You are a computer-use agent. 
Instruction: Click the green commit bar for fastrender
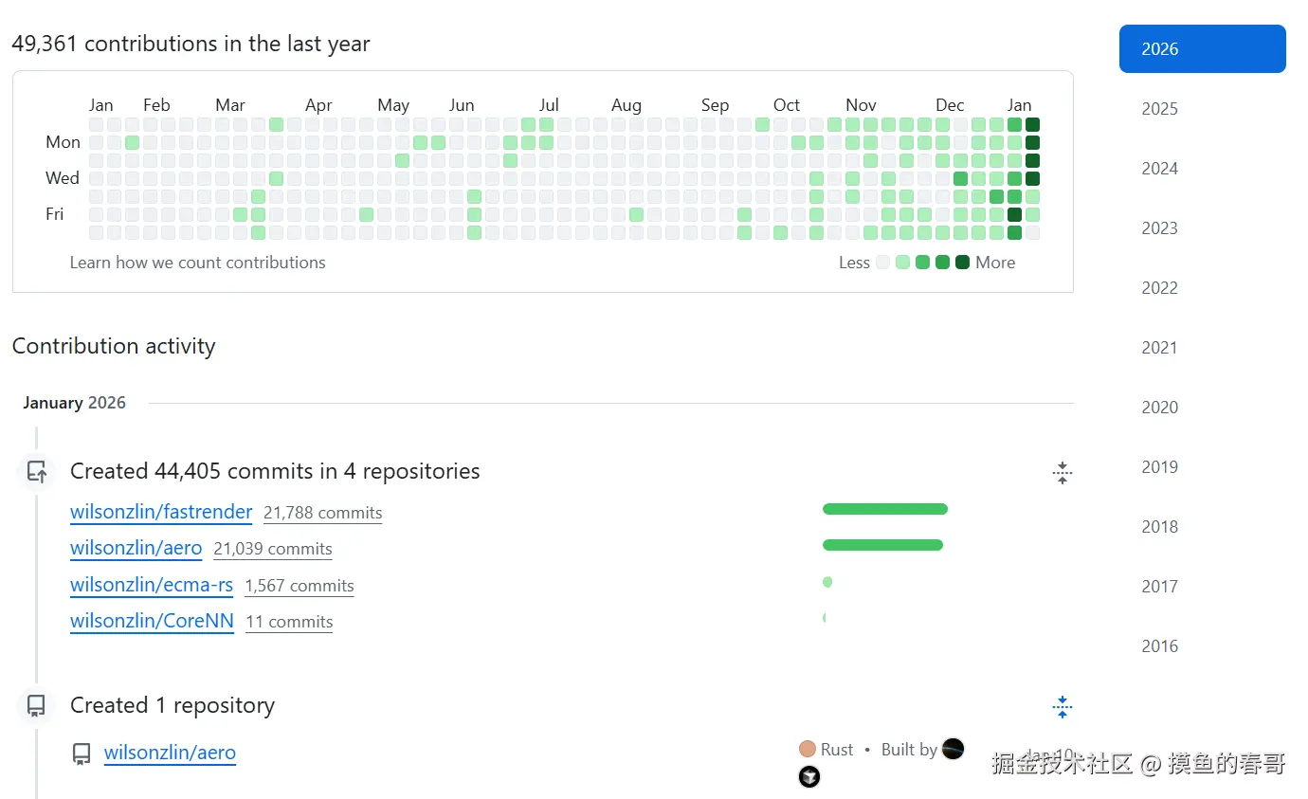click(884, 509)
